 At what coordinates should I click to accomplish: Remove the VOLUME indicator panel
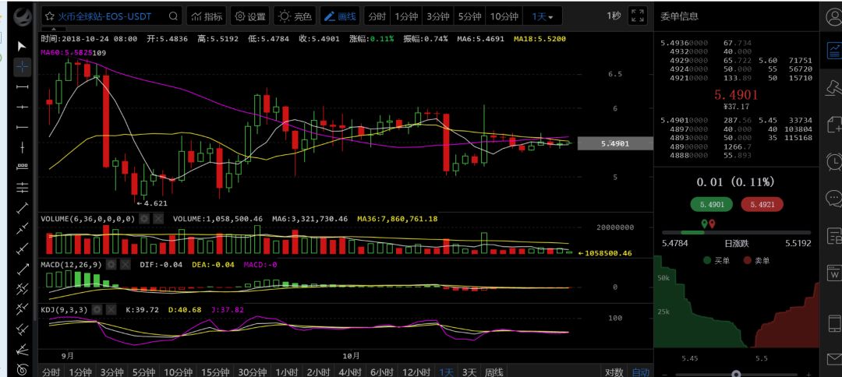pyautogui.click(x=158, y=219)
